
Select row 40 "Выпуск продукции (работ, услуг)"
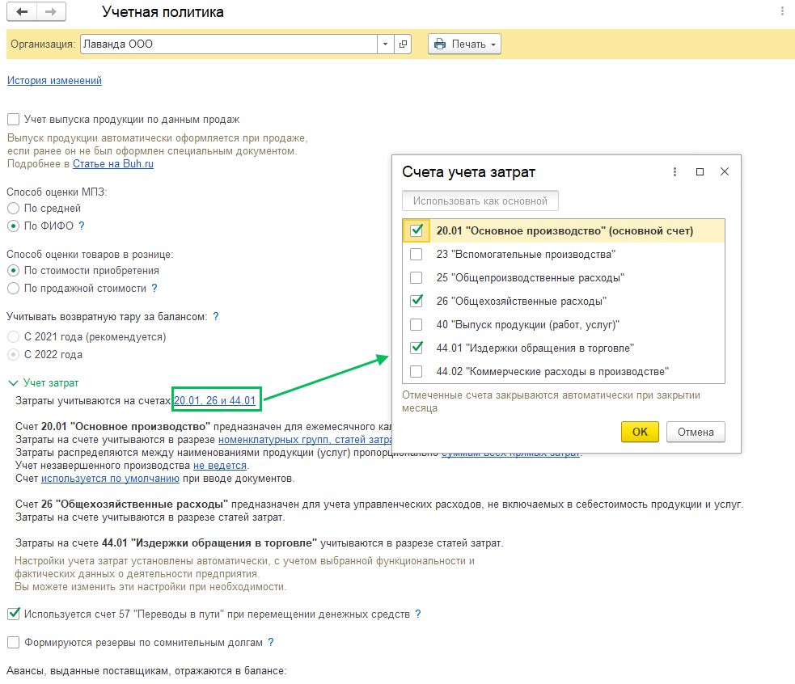tap(528, 324)
